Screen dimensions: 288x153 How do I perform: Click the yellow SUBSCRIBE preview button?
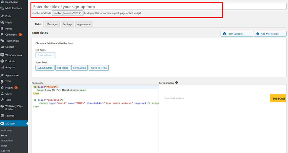tap(279, 98)
